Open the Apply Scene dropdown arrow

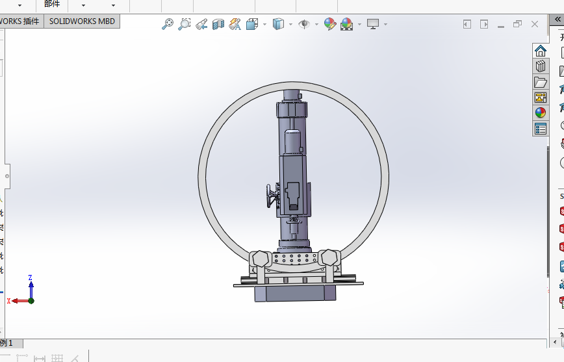pos(359,25)
